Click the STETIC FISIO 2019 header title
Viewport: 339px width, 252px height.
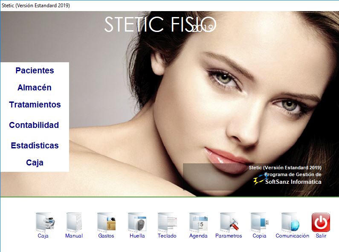click(160, 25)
